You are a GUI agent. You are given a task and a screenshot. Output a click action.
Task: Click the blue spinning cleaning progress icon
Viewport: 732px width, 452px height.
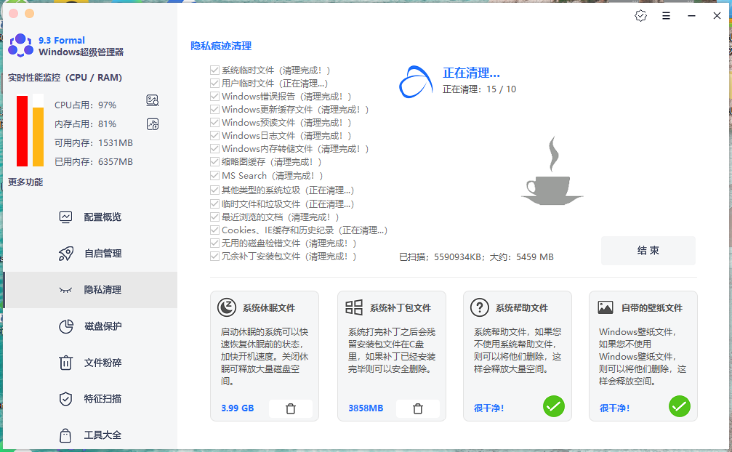416,81
